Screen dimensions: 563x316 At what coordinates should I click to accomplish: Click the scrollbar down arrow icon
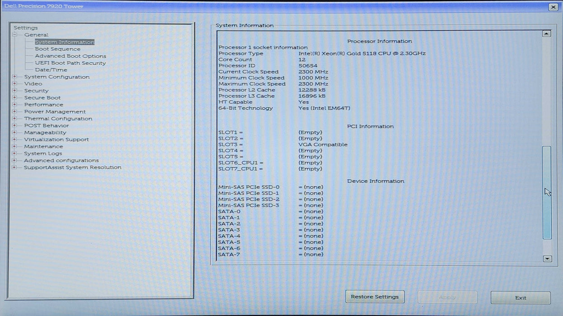click(x=546, y=258)
